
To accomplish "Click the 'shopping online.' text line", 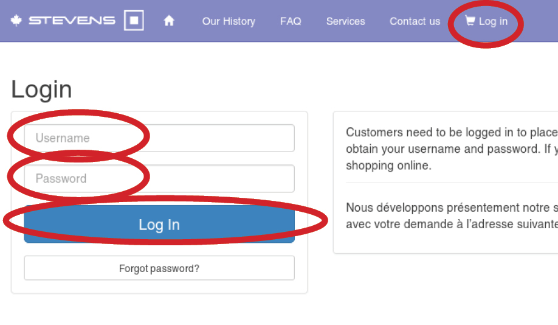I will pos(388,166).
